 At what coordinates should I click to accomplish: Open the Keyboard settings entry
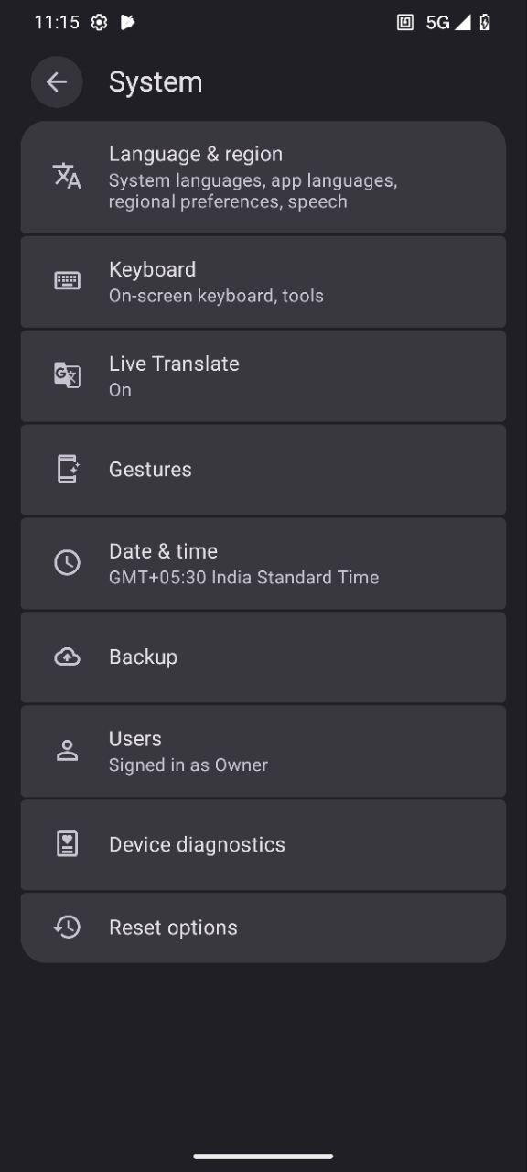[263, 282]
